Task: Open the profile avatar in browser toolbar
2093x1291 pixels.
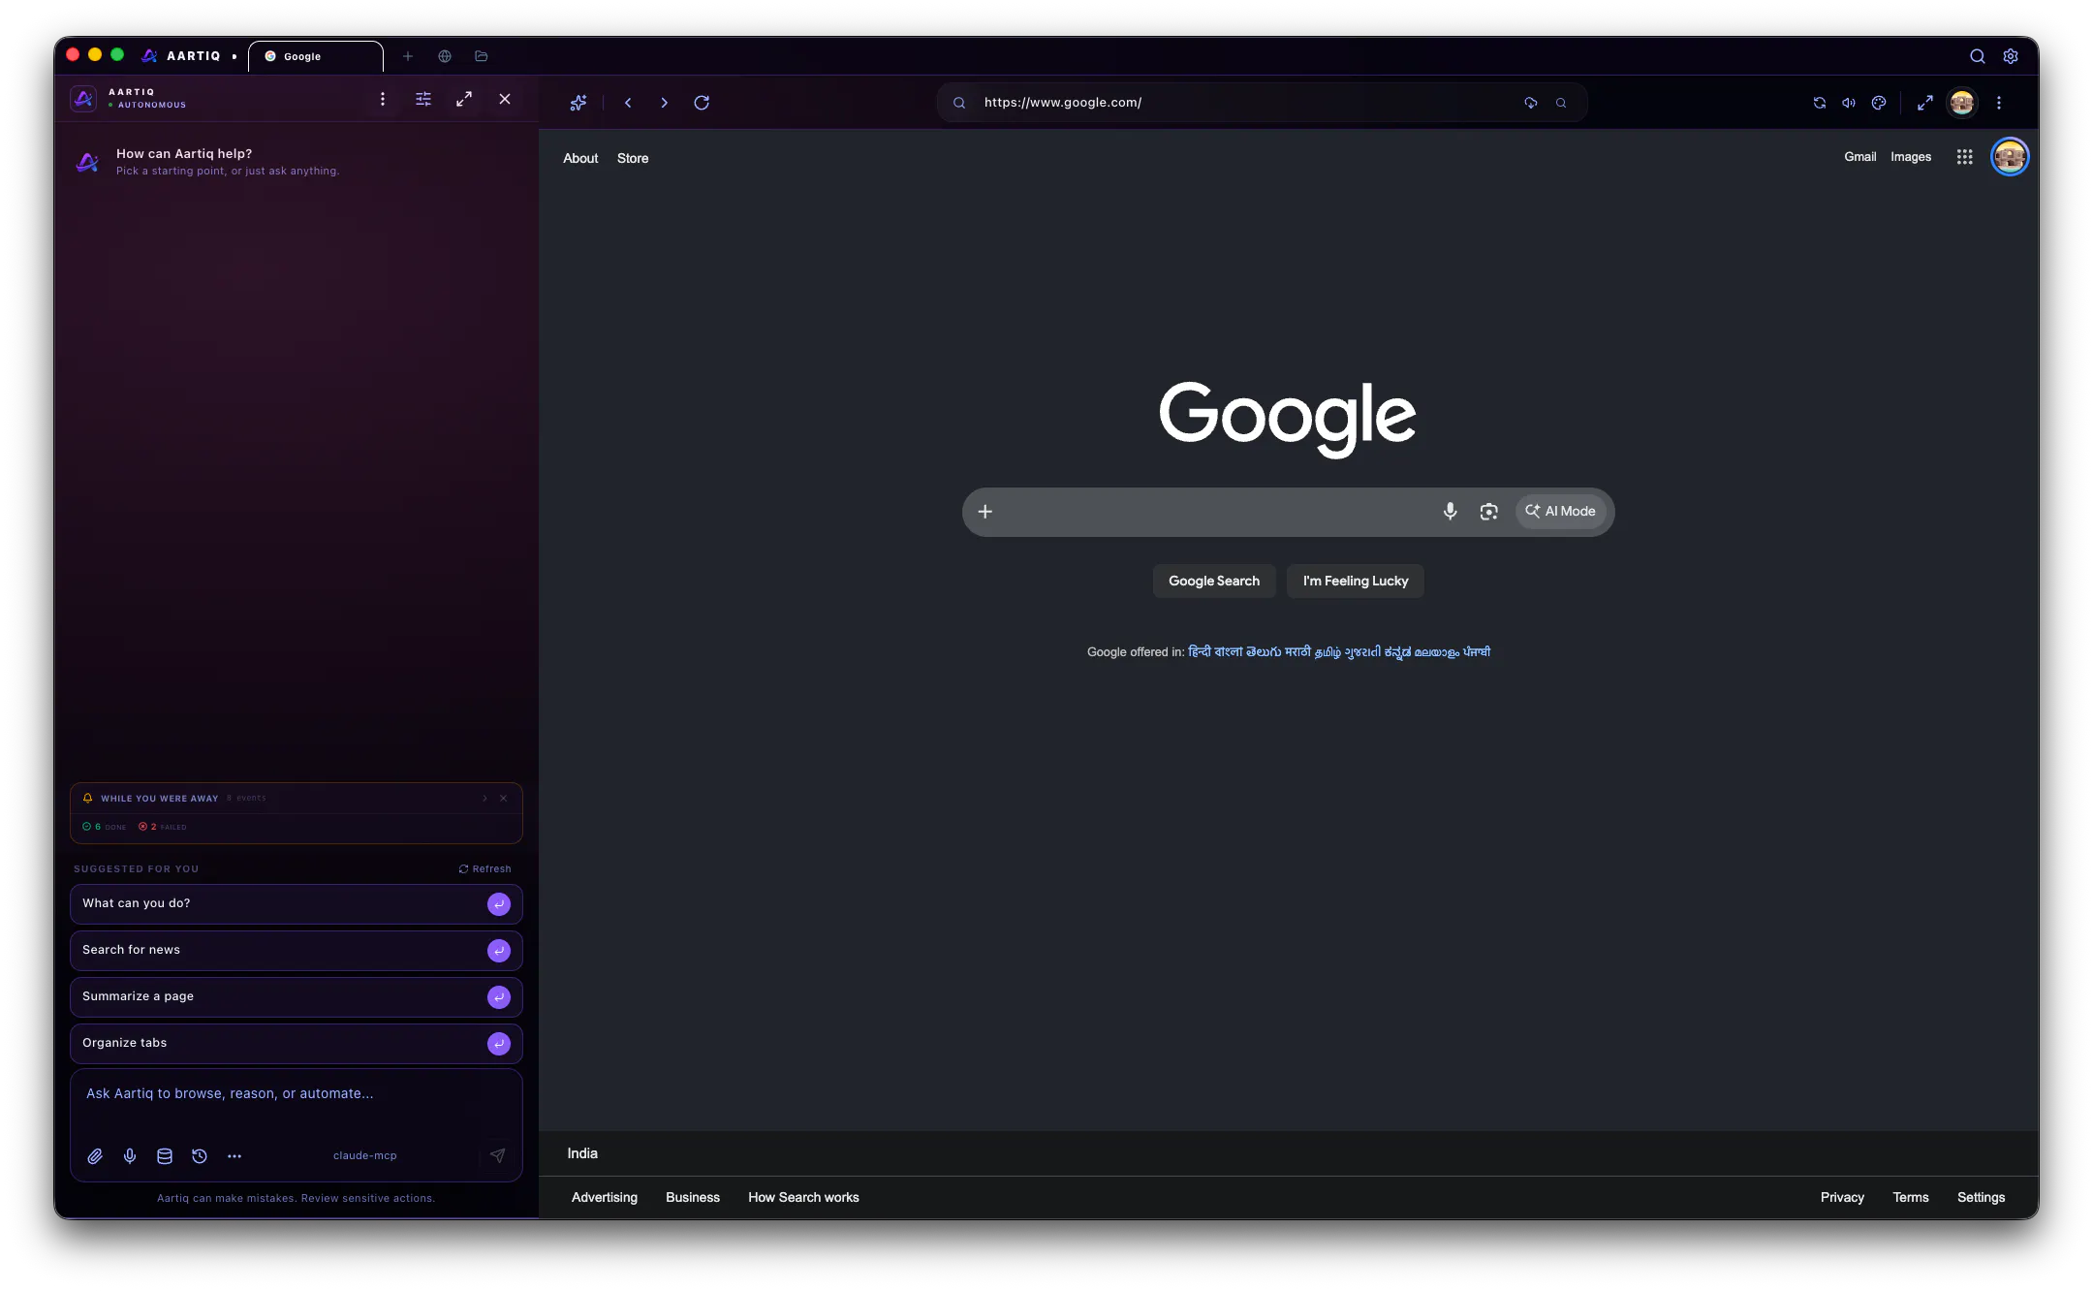Action: click(1962, 103)
